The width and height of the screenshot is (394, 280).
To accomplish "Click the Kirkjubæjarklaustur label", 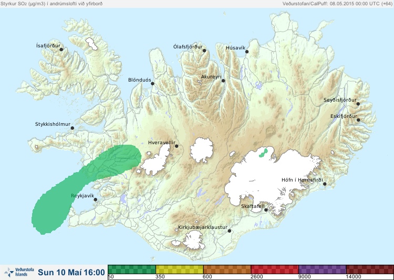I will pos(203,227).
